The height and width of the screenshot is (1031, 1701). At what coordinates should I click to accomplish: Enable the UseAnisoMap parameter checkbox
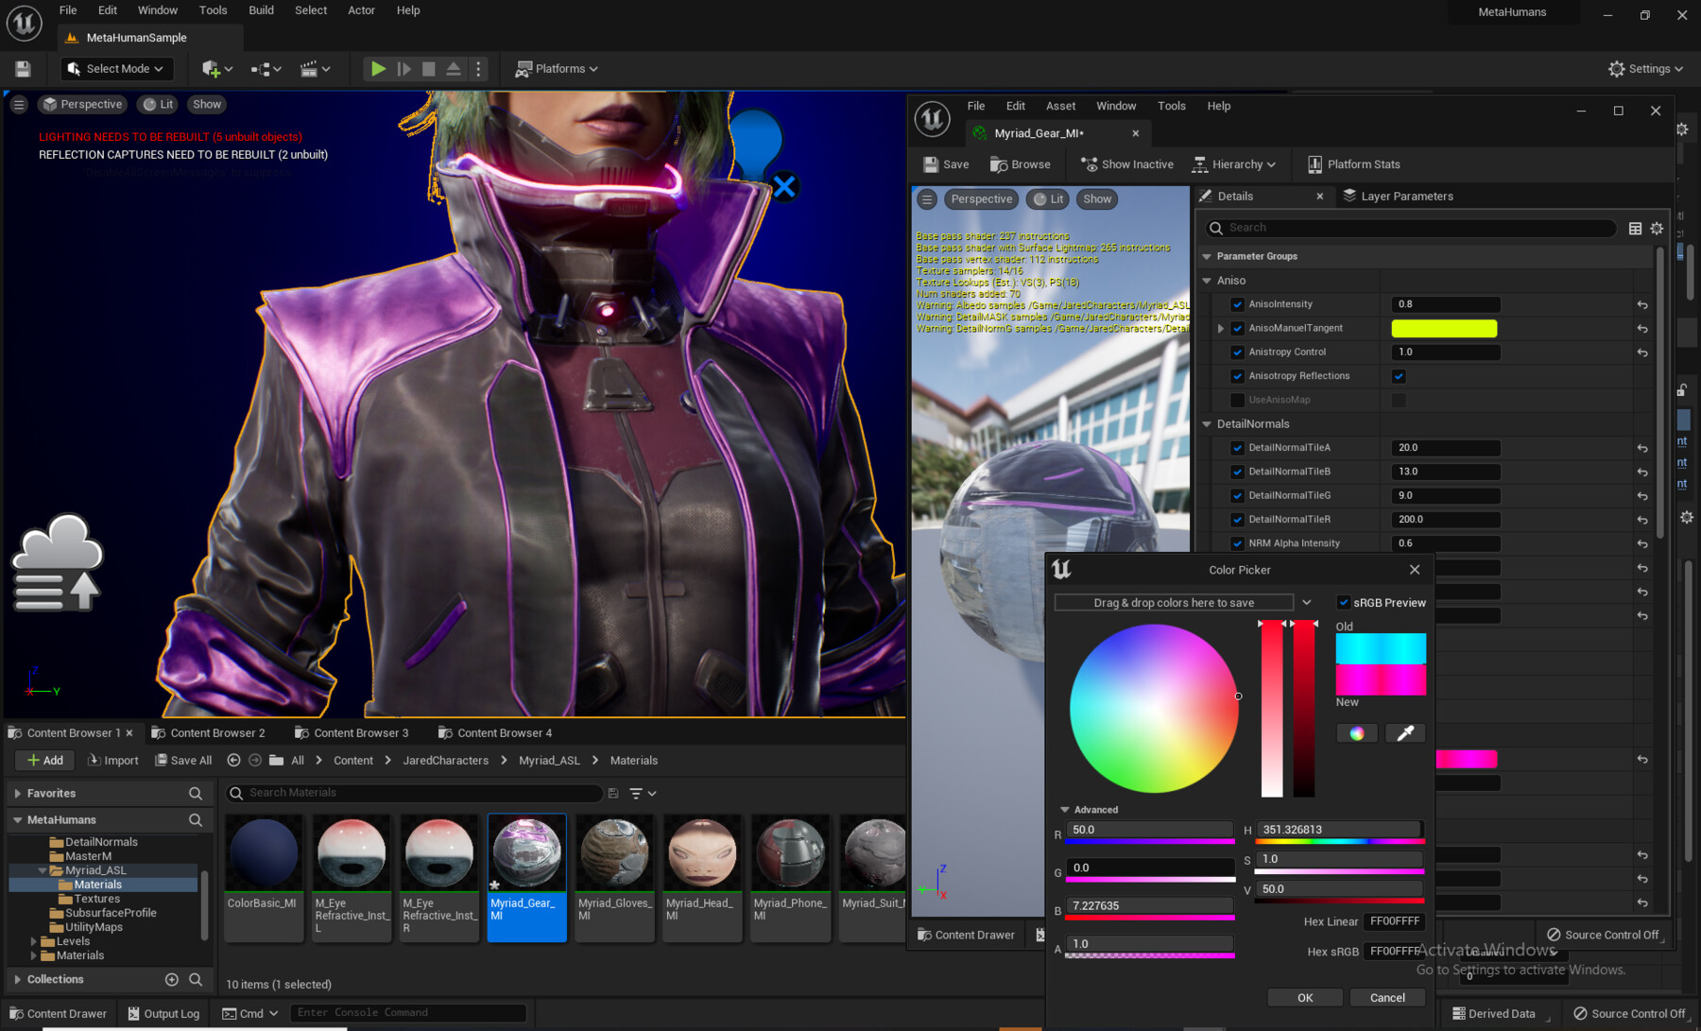(1237, 400)
